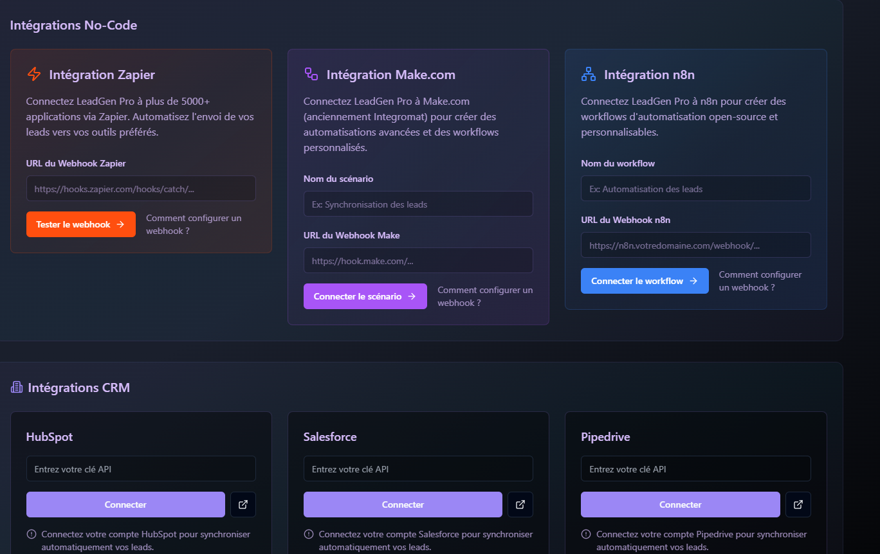880x554 pixels.
Task: Click the info icon under Pipedrive
Action: (586, 534)
